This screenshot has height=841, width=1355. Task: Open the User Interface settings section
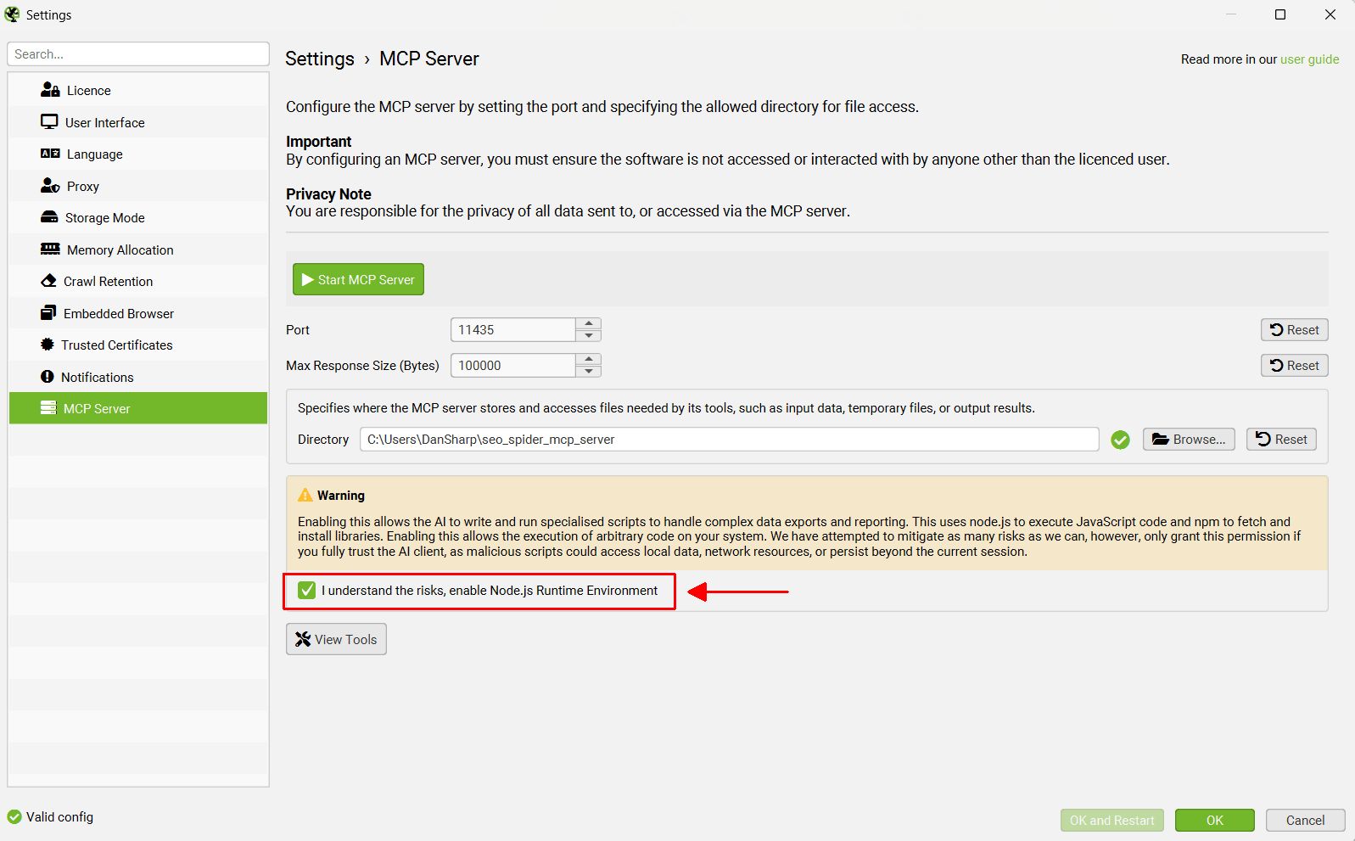pos(138,122)
